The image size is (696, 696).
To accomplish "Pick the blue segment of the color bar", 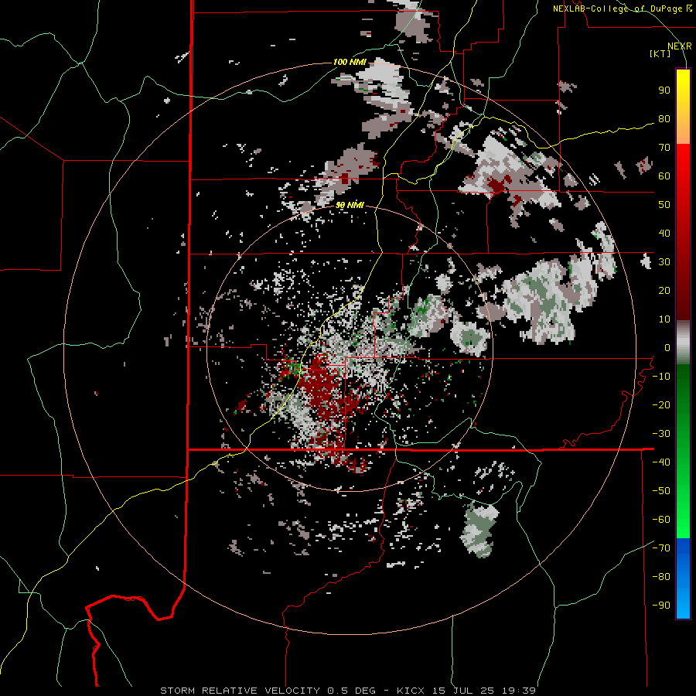I will pos(683,578).
